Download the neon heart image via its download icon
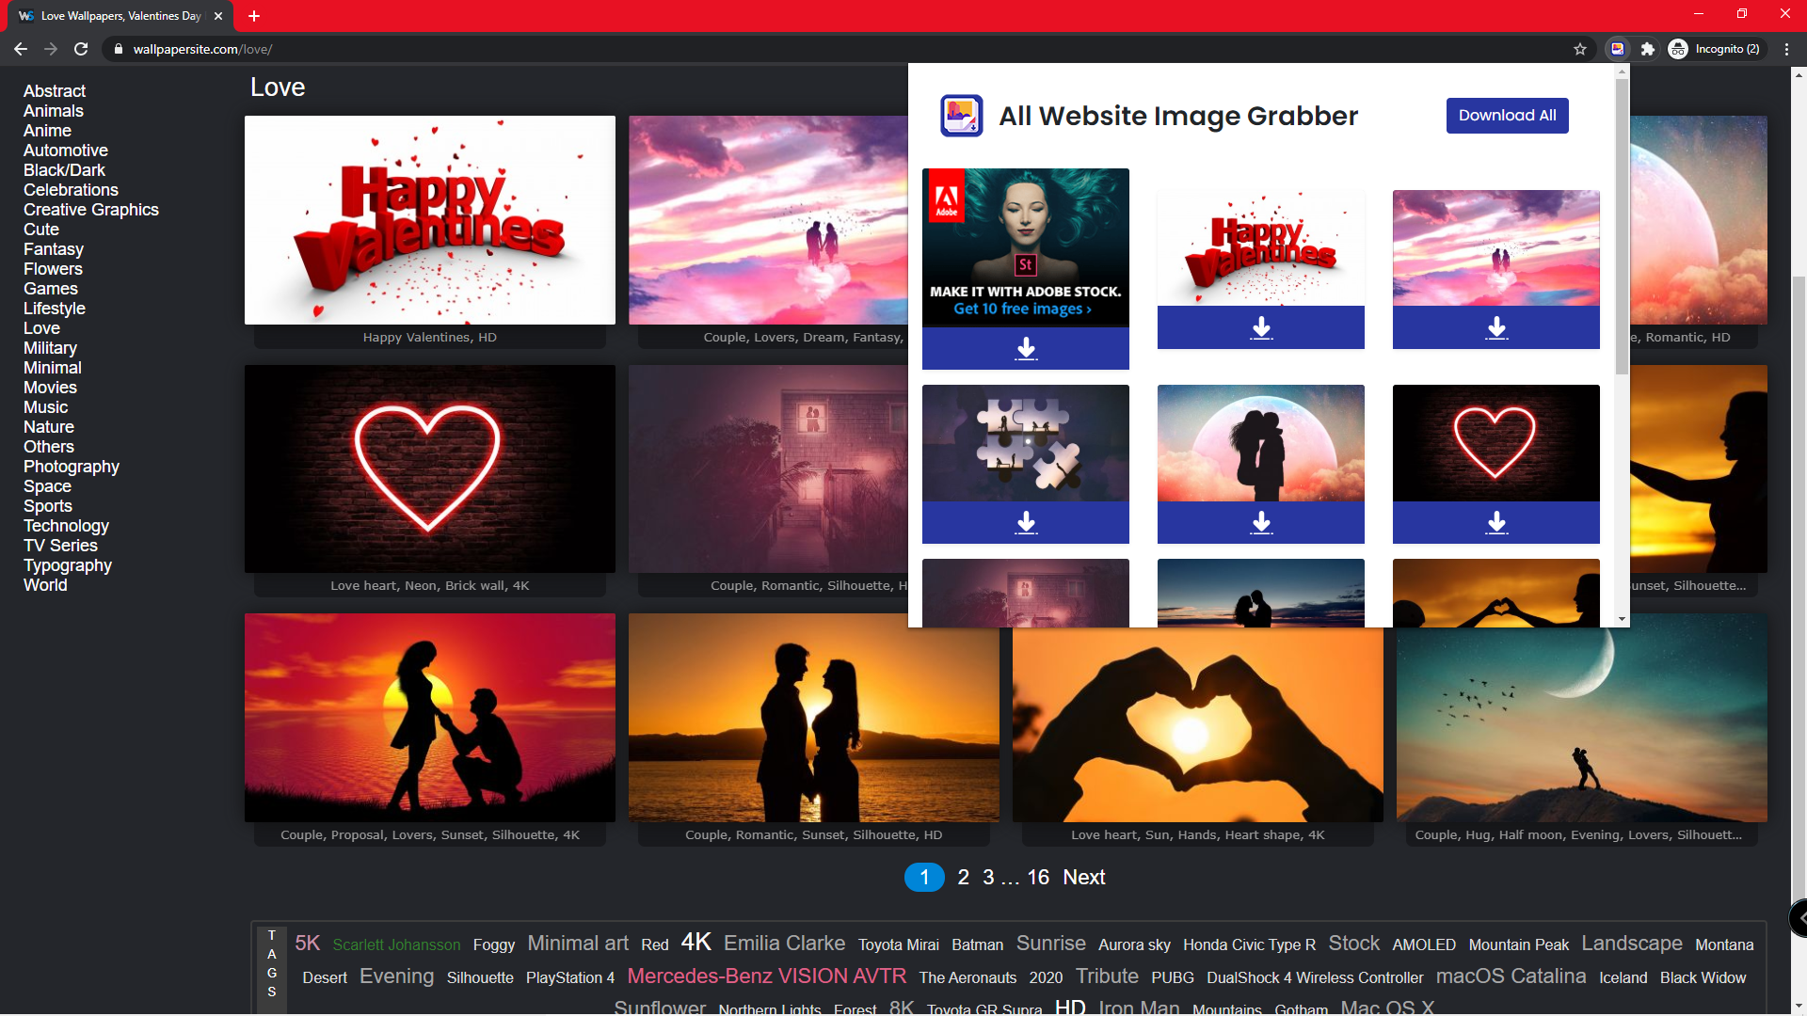This screenshot has width=1807, height=1016. coord(1495,523)
